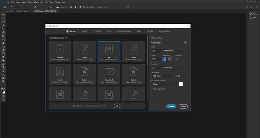Screen dimensions: 260x138
Task: Select the Clone Stamp tool
Action: point(3,43)
